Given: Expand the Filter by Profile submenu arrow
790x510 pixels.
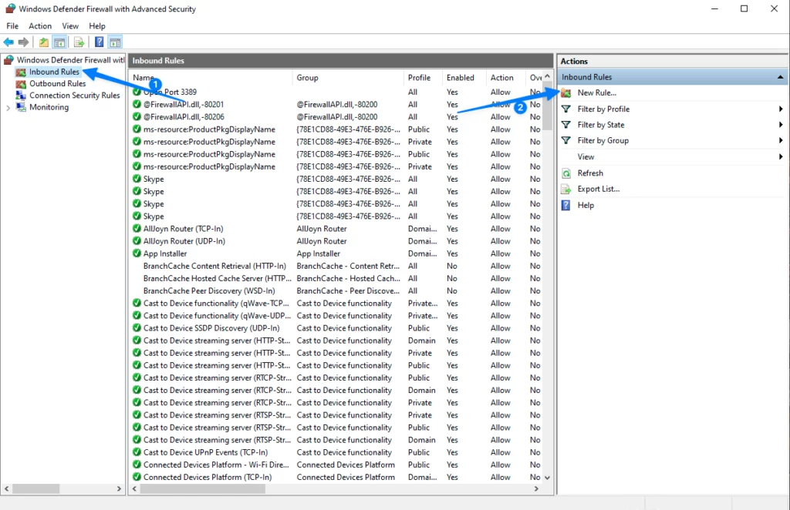Looking at the screenshot, I should click(x=781, y=109).
